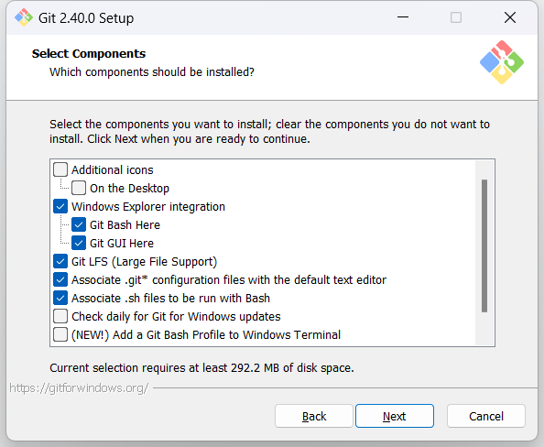Minimize the Git Setup window
The image size is (544, 447).
coord(403,17)
